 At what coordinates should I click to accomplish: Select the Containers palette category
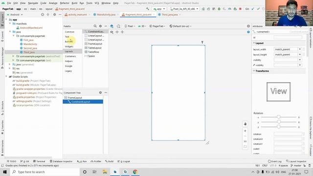point(70,56)
